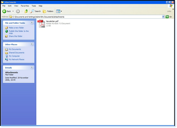Select the Newsletter.pdf file icon

tap(41, 24)
